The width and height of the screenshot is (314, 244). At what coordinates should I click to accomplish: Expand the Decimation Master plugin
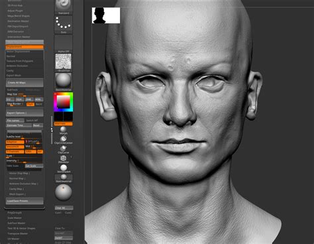pos(18,21)
